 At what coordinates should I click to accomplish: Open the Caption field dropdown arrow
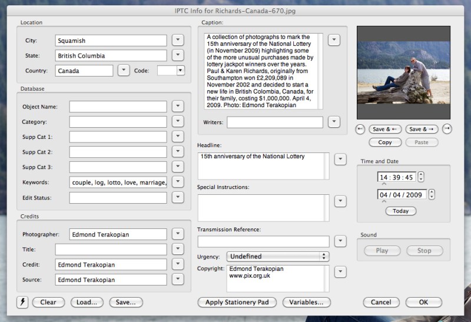pyautogui.click(x=334, y=40)
